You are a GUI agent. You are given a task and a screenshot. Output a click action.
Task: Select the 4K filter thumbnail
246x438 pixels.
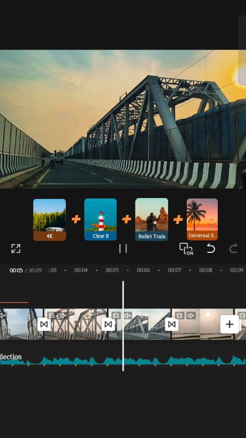coord(50,220)
